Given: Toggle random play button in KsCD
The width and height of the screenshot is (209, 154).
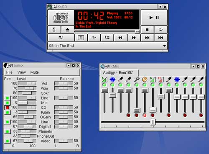Looking at the screenshot, I should pos(94,38).
